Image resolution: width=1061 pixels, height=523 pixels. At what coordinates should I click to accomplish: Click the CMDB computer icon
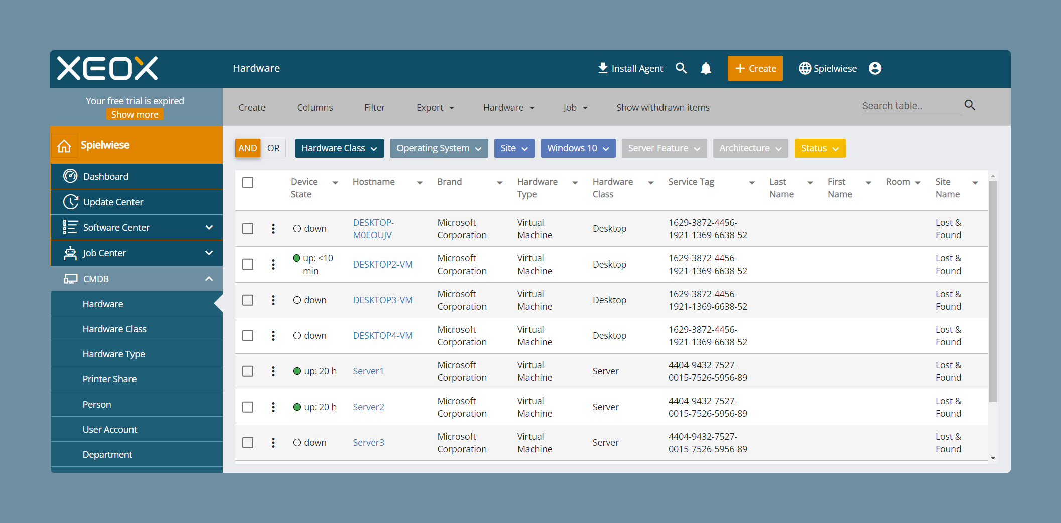70,279
